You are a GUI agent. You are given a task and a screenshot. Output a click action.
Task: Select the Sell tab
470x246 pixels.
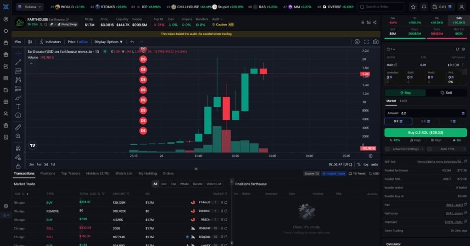[x=446, y=93]
